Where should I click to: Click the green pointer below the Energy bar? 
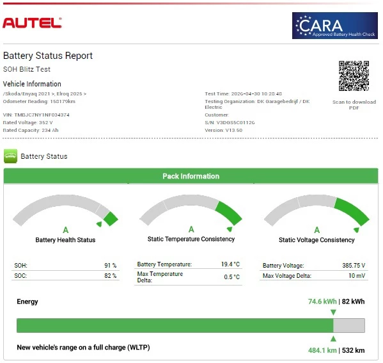333,339
